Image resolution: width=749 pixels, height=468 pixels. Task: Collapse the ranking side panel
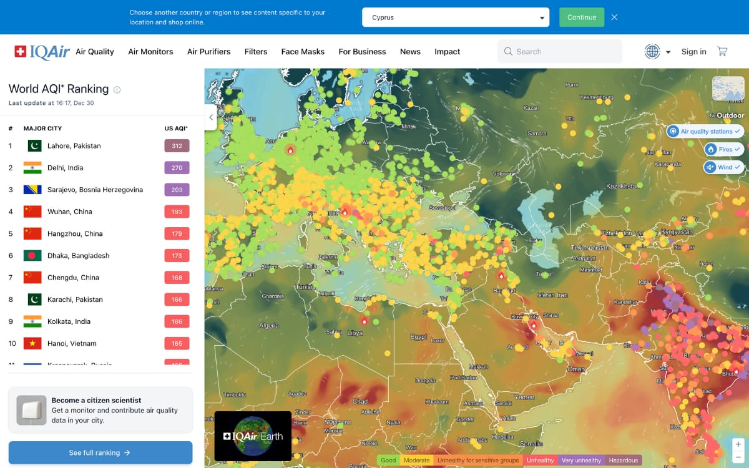[x=211, y=117]
